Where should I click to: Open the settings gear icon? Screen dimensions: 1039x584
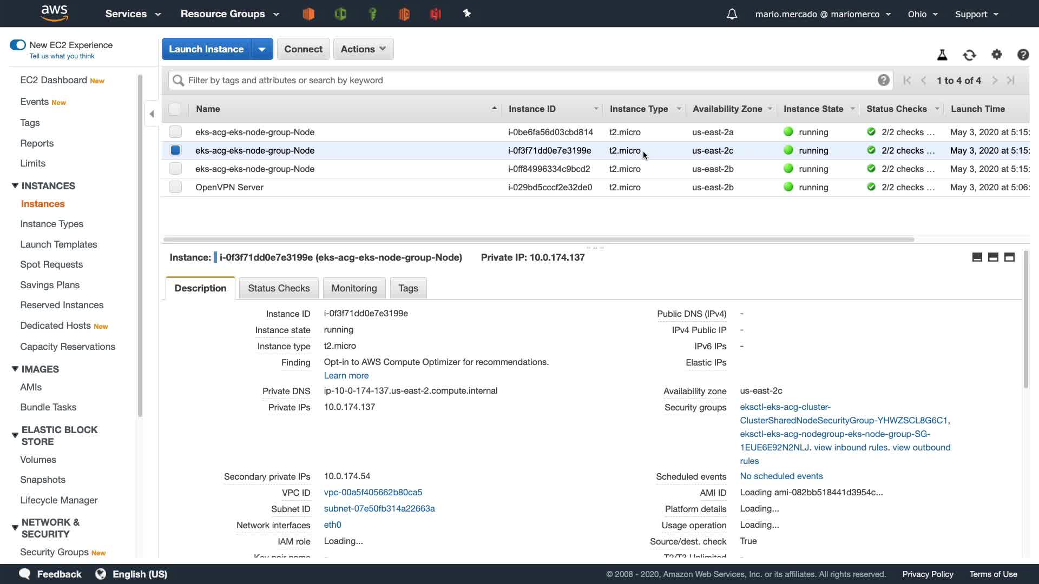coord(996,55)
